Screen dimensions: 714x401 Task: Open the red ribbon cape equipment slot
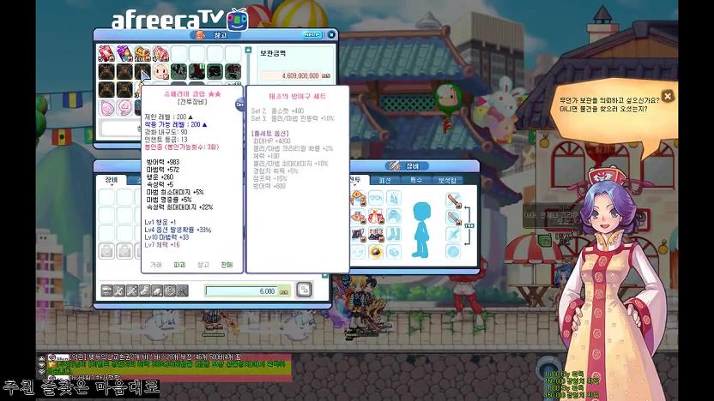click(x=376, y=216)
